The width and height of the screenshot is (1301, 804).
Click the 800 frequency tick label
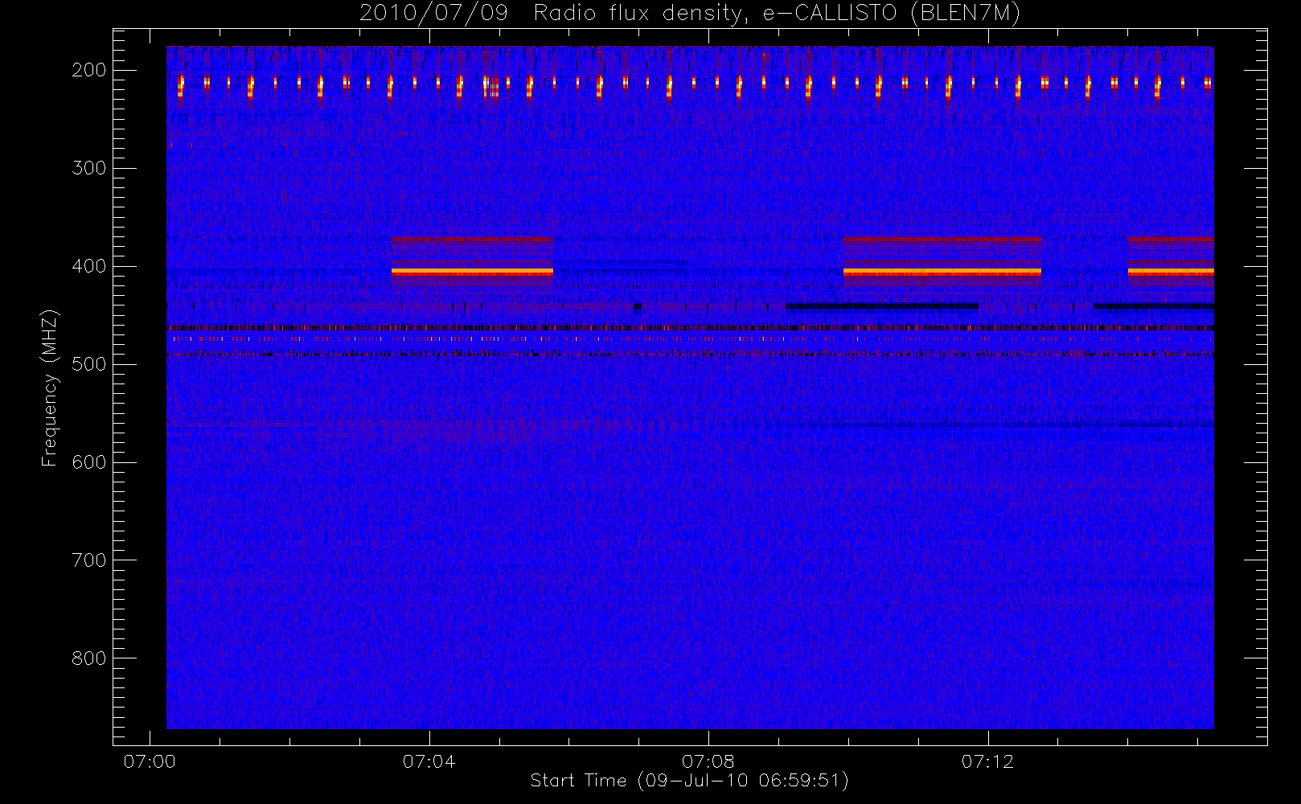tap(89, 658)
